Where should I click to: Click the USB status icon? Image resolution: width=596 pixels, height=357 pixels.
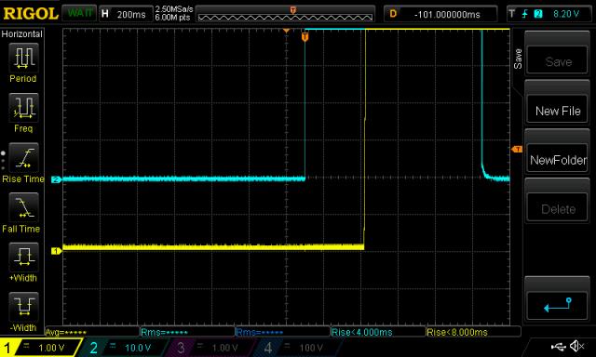[559, 346]
